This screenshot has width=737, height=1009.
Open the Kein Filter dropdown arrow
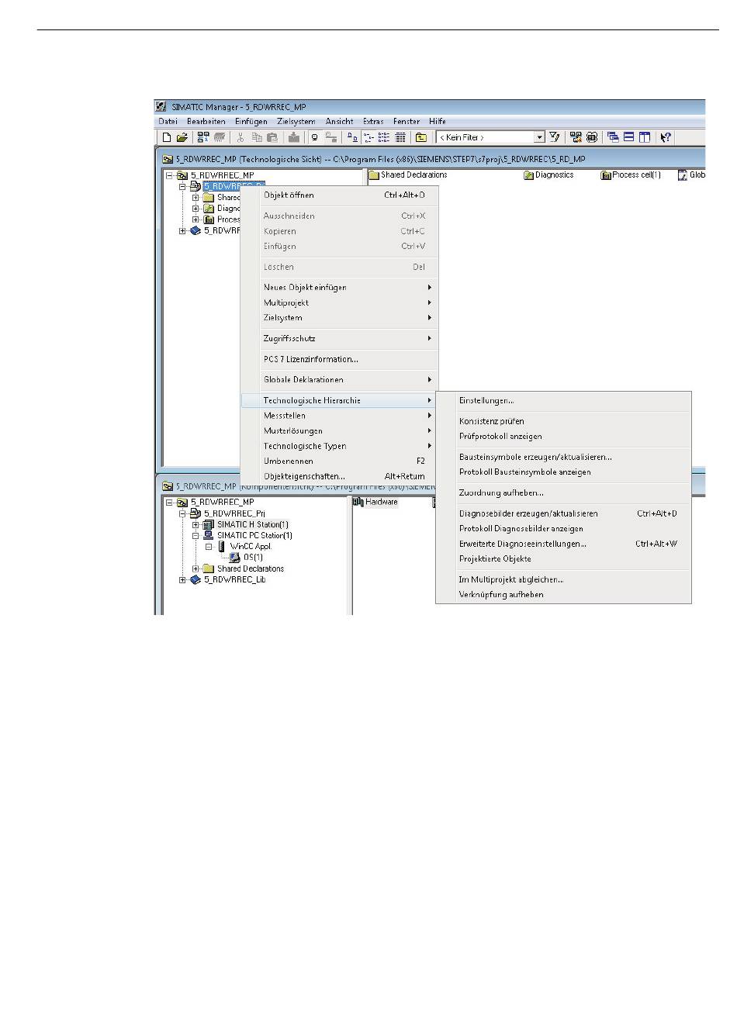point(540,137)
